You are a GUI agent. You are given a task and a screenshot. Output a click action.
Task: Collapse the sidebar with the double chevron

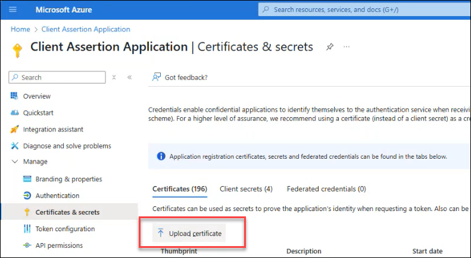[x=129, y=77]
